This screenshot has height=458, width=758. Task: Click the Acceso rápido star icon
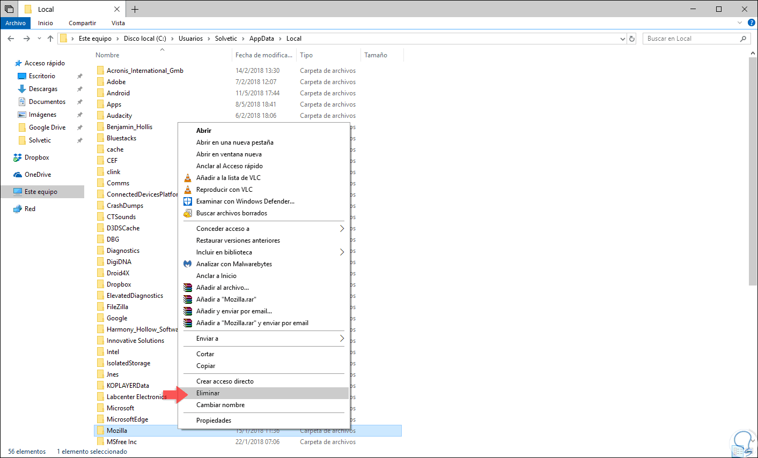point(18,63)
